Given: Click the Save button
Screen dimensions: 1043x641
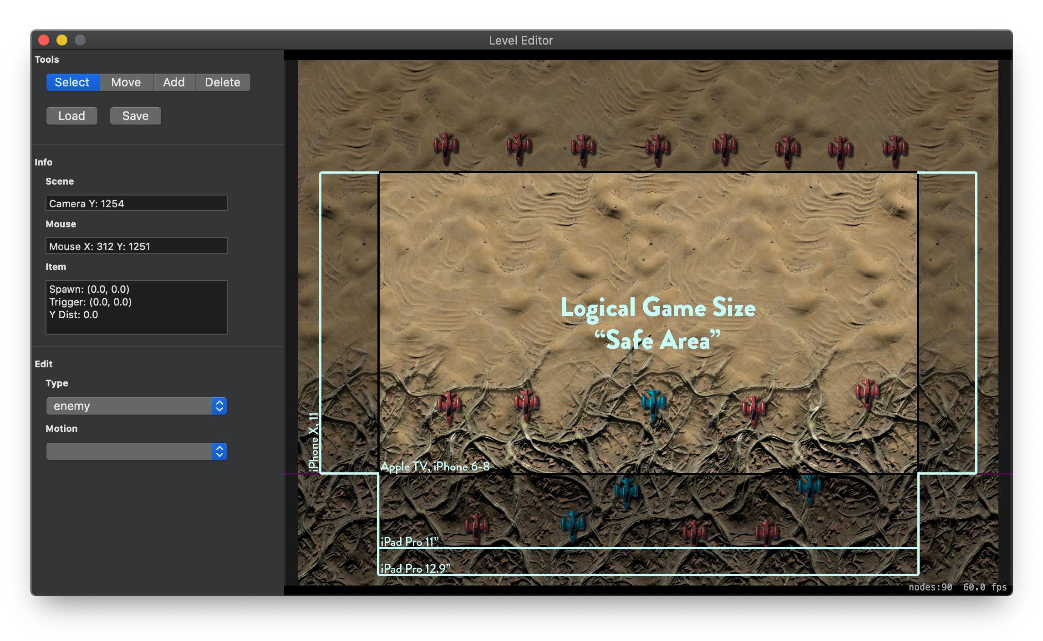Looking at the screenshot, I should (x=135, y=116).
